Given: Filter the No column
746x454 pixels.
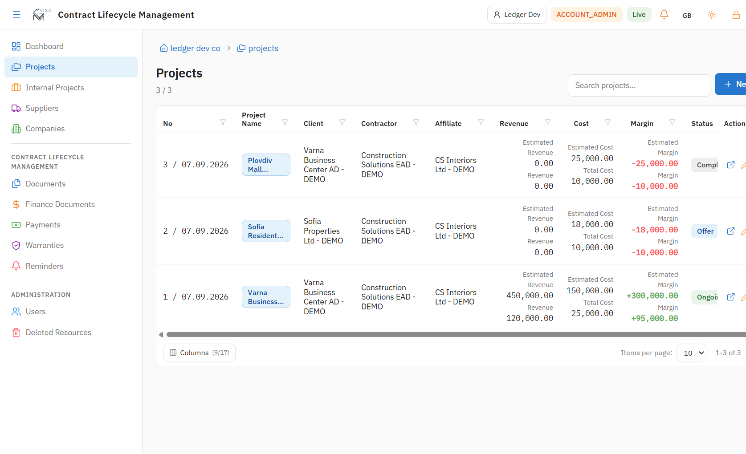Looking at the screenshot, I should 223,122.
